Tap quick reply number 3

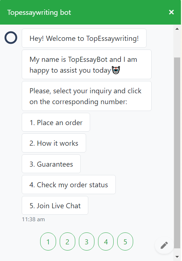[86, 241]
